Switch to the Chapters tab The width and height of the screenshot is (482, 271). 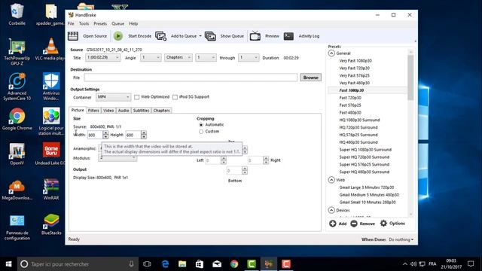point(161,111)
